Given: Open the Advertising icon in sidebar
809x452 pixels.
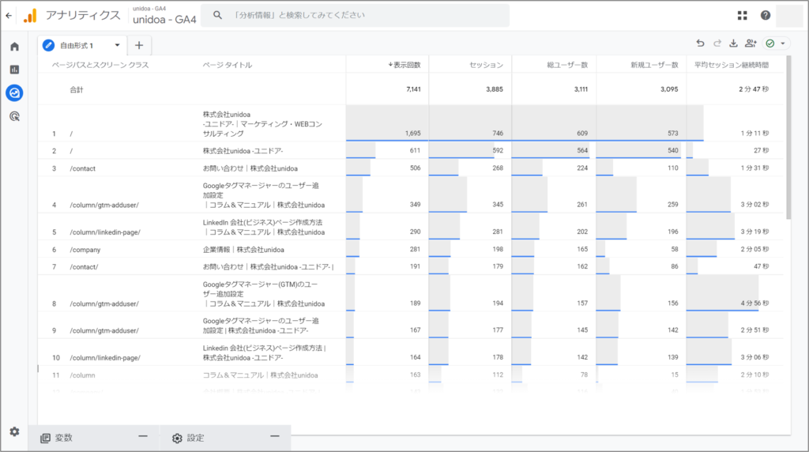Looking at the screenshot, I should (x=14, y=116).
